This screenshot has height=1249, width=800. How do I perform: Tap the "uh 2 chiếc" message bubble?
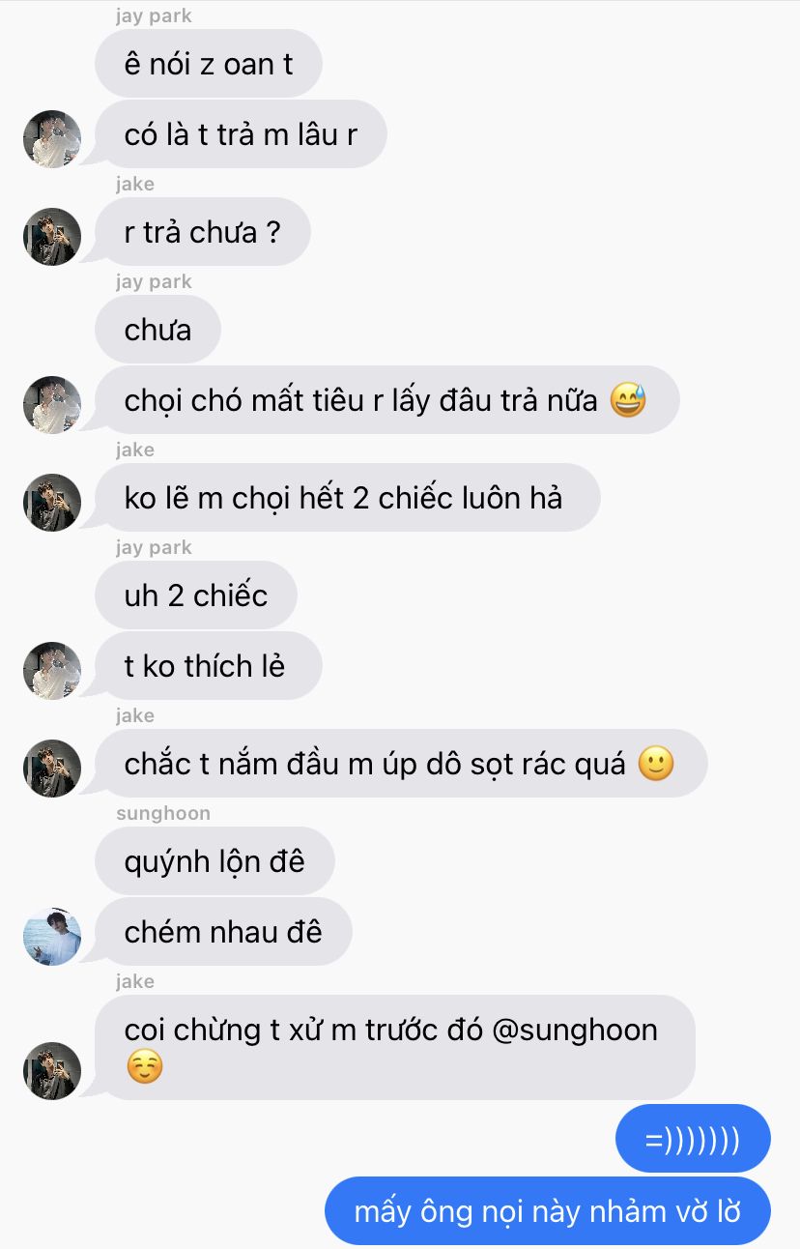(x=195, y=595)
